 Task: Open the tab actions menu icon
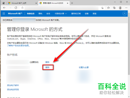(4, 3)
